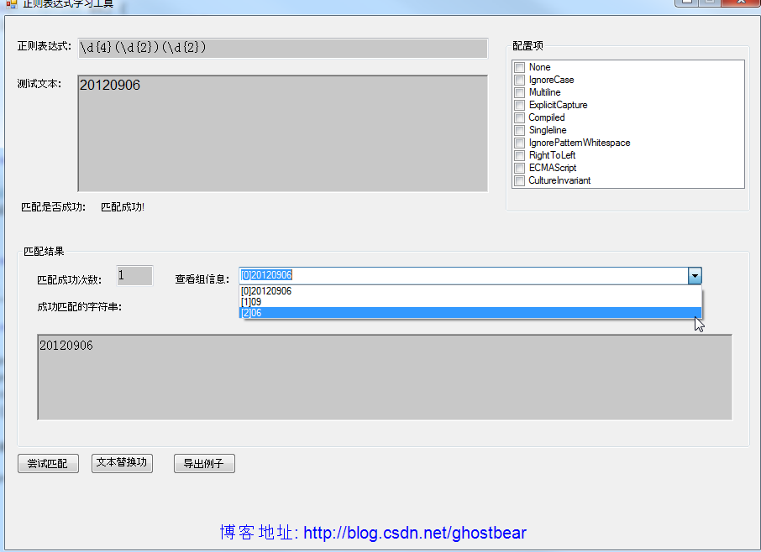Enable the RightToLeft checkbox
The image size is (761, 552).
click(x=519, y=155)
